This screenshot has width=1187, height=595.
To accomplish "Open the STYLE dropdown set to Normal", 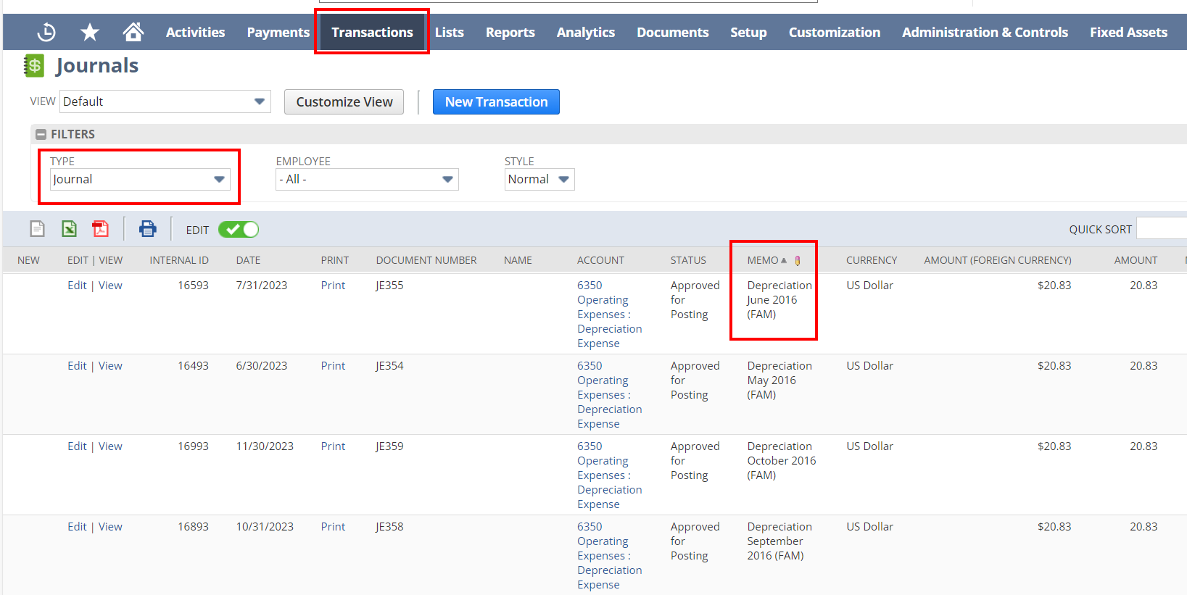I will tap(539, 180).
